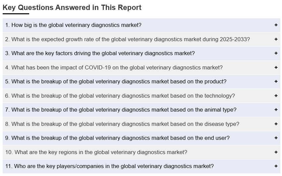The height and width of the screenshot is (176, 282).
Task: Expand the key regions question
Action: point(276,152)
